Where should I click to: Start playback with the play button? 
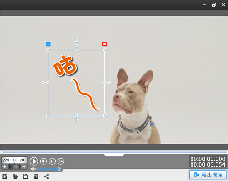click(x=34, y=161)
